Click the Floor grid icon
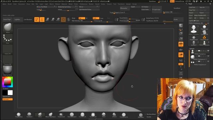Image resolution: width=213 pixels, height=120 pixels. 181,50
